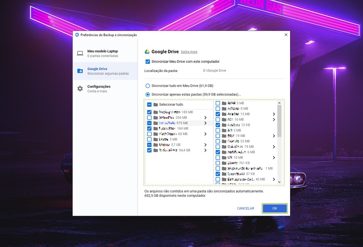The image size is (363, 247).
Task: Click the folder icon of the 54,4 GB folder
Action: (x=155, y=150)
